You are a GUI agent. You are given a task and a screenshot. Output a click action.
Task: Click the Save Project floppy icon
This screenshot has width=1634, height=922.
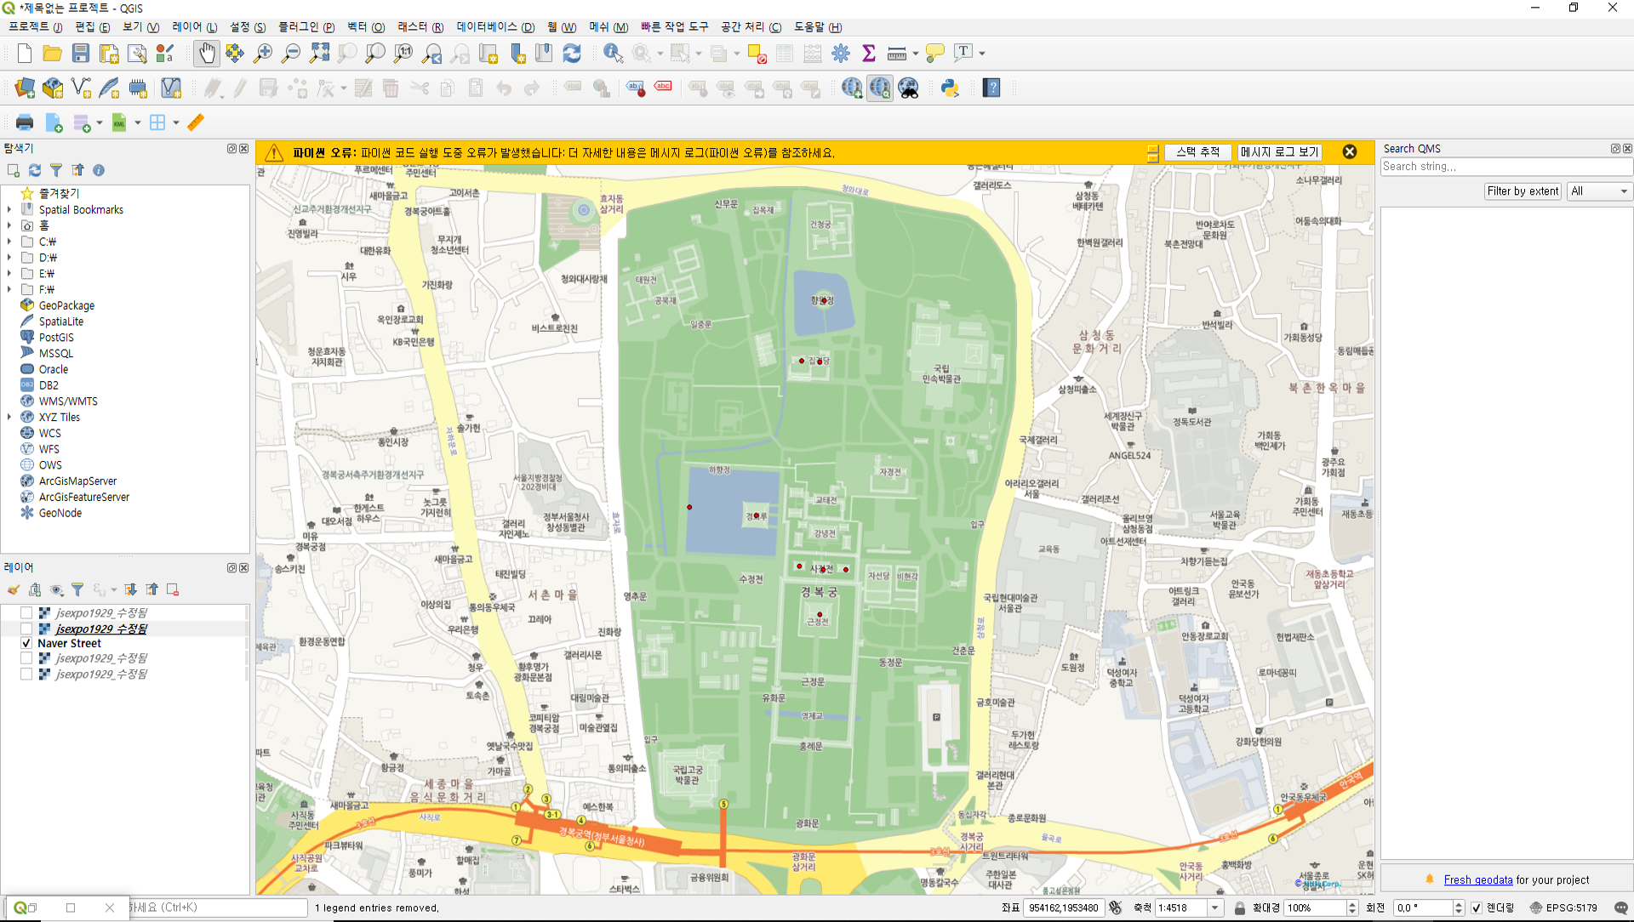coord(80,54)
